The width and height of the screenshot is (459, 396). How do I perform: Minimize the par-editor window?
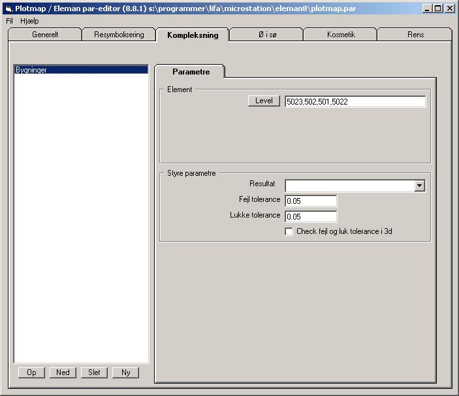point(427,8)
